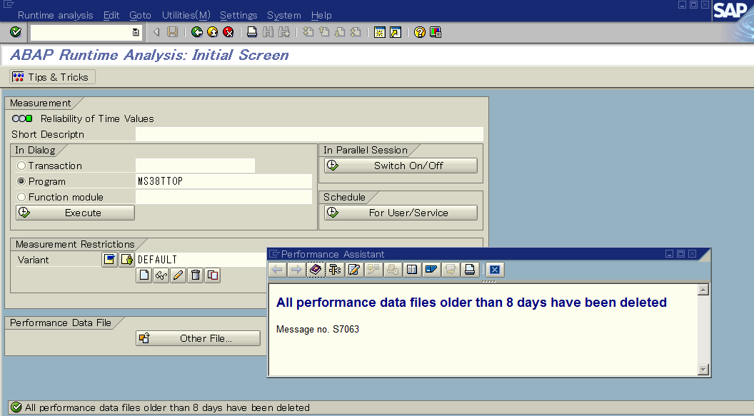Click the Display variant glasses icon
Image resolution: width=754 pixels, height=416 pixels.
click(x=161, y=275)
